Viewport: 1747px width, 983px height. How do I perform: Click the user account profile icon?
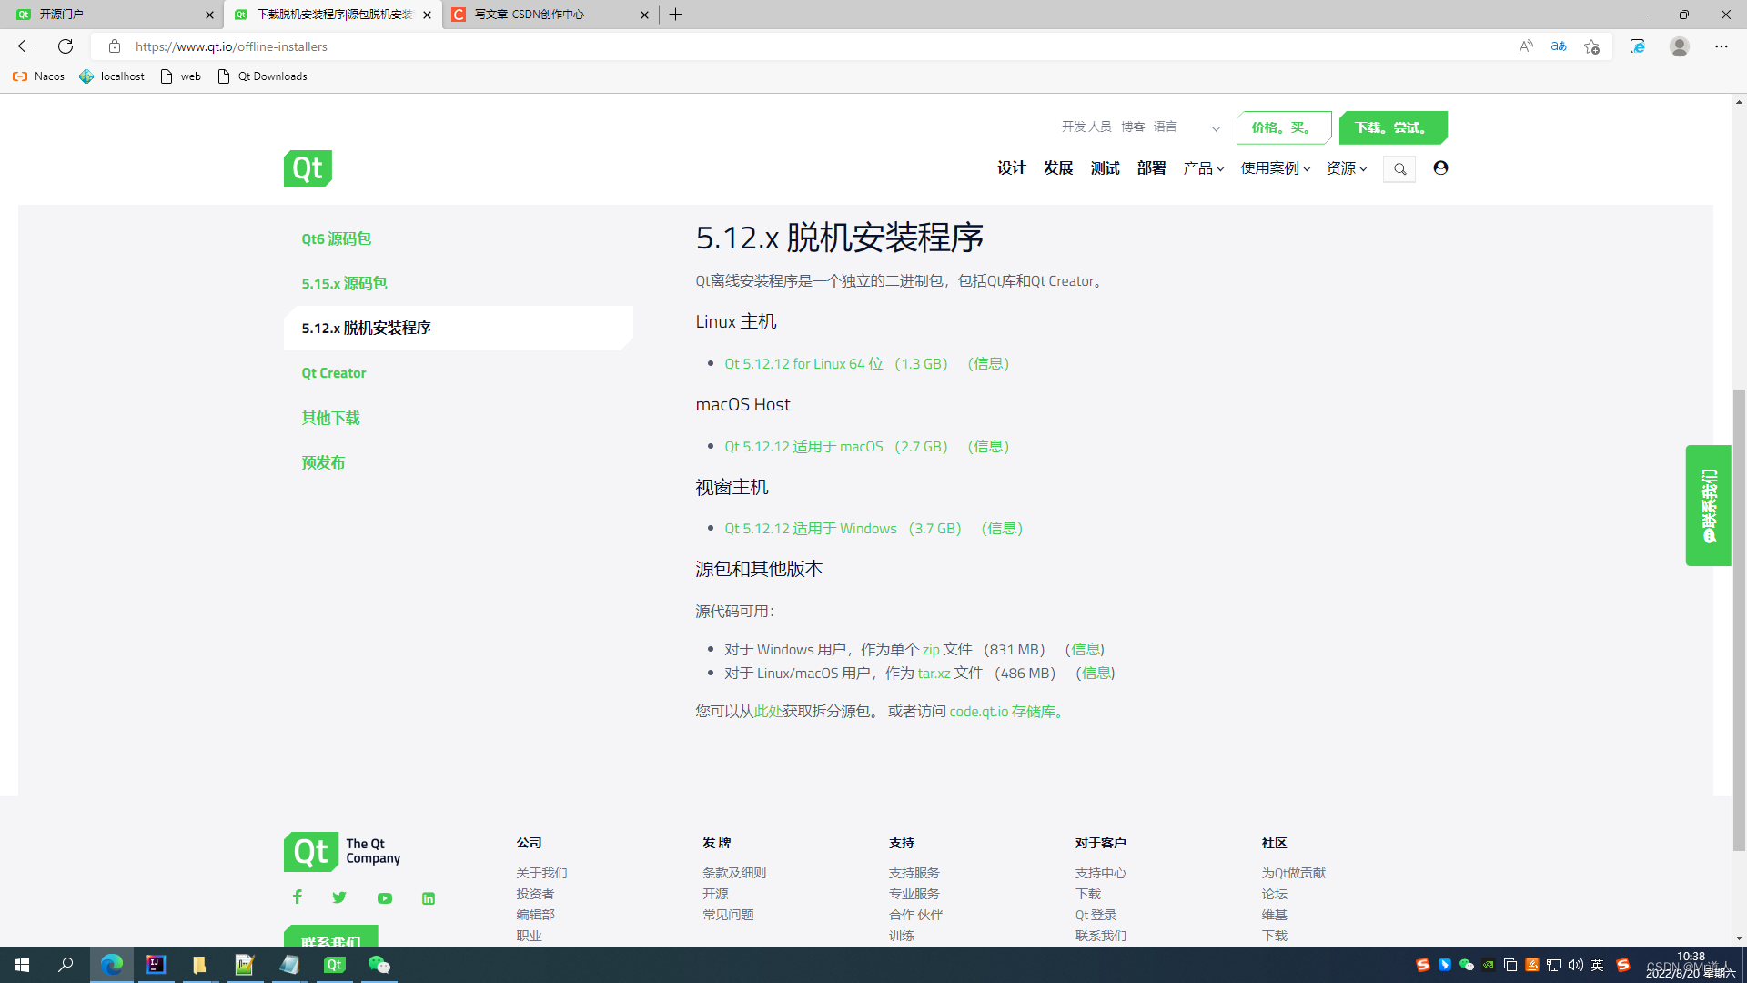[1440, 167]
